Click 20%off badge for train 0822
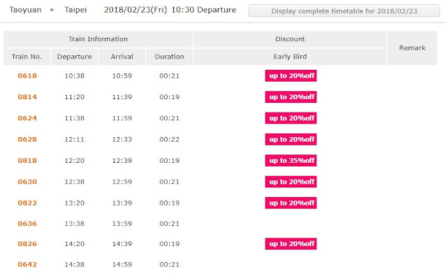447x274 pixels. click(x=291, y=203)
